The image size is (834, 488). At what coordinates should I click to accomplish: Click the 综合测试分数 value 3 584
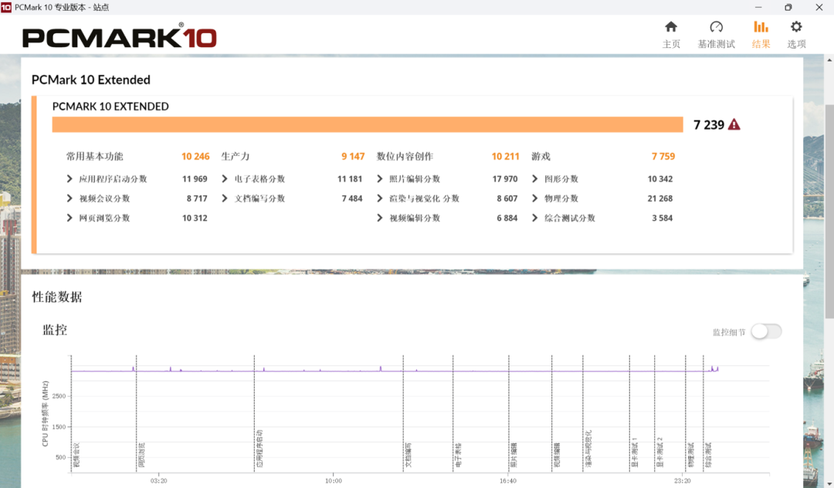(x=663, y=218)
